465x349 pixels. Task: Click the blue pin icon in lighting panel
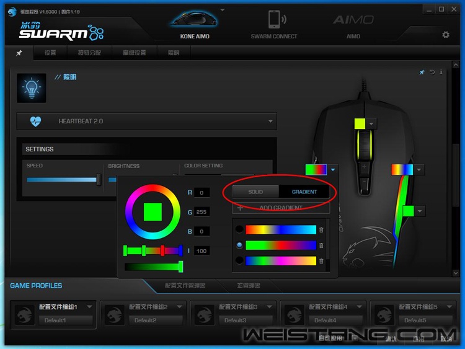[422, 72]
